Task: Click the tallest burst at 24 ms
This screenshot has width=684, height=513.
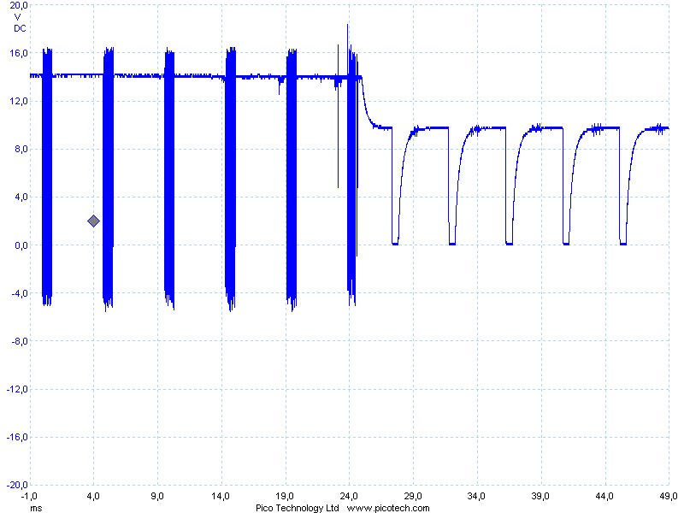Action: [351, 171]
